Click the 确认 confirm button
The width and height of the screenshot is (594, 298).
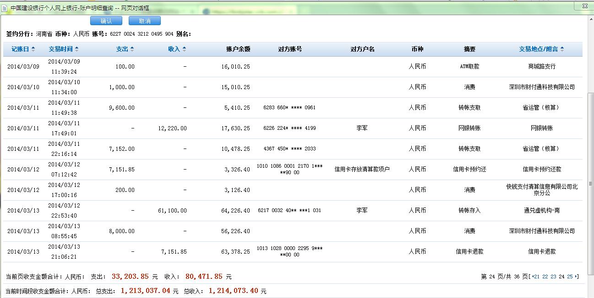[106, 21]
